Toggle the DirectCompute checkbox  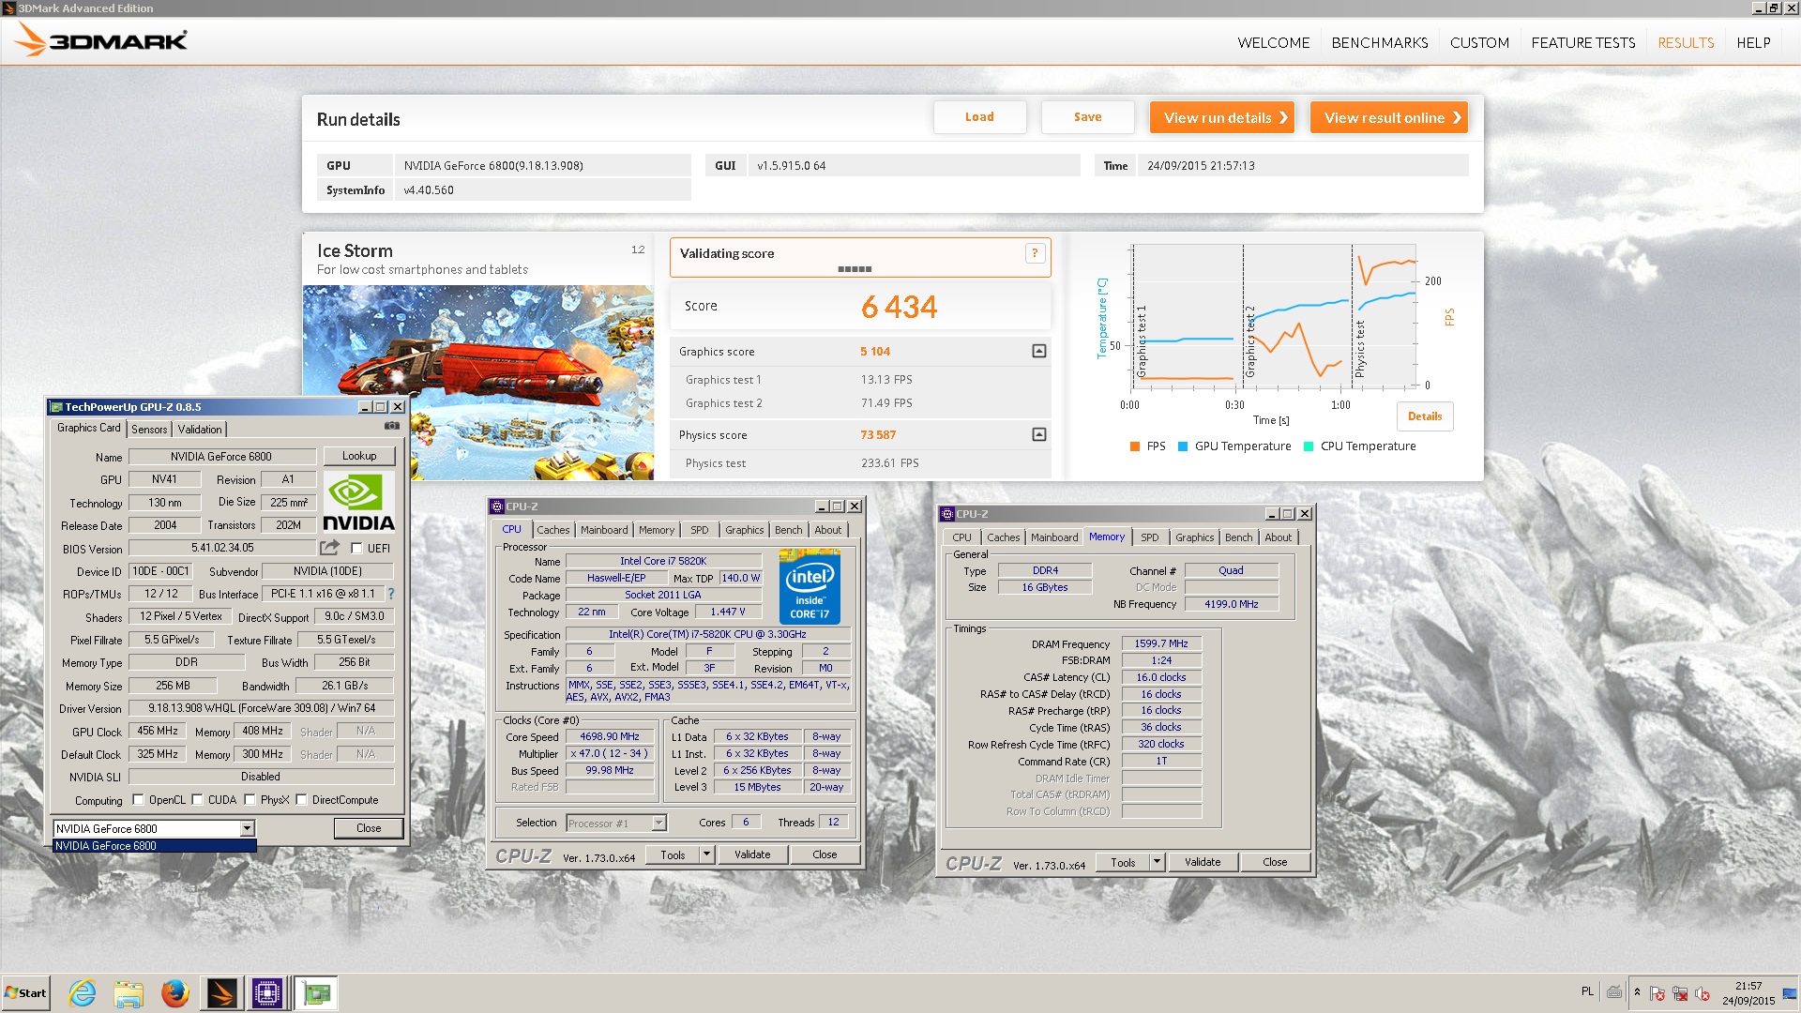point(301,800)
